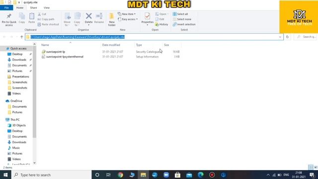318x179 pixels.
Task: Click Select all
Action: (x=180, y=14)
